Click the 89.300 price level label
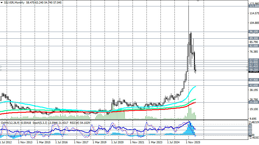 click(253, 38)
